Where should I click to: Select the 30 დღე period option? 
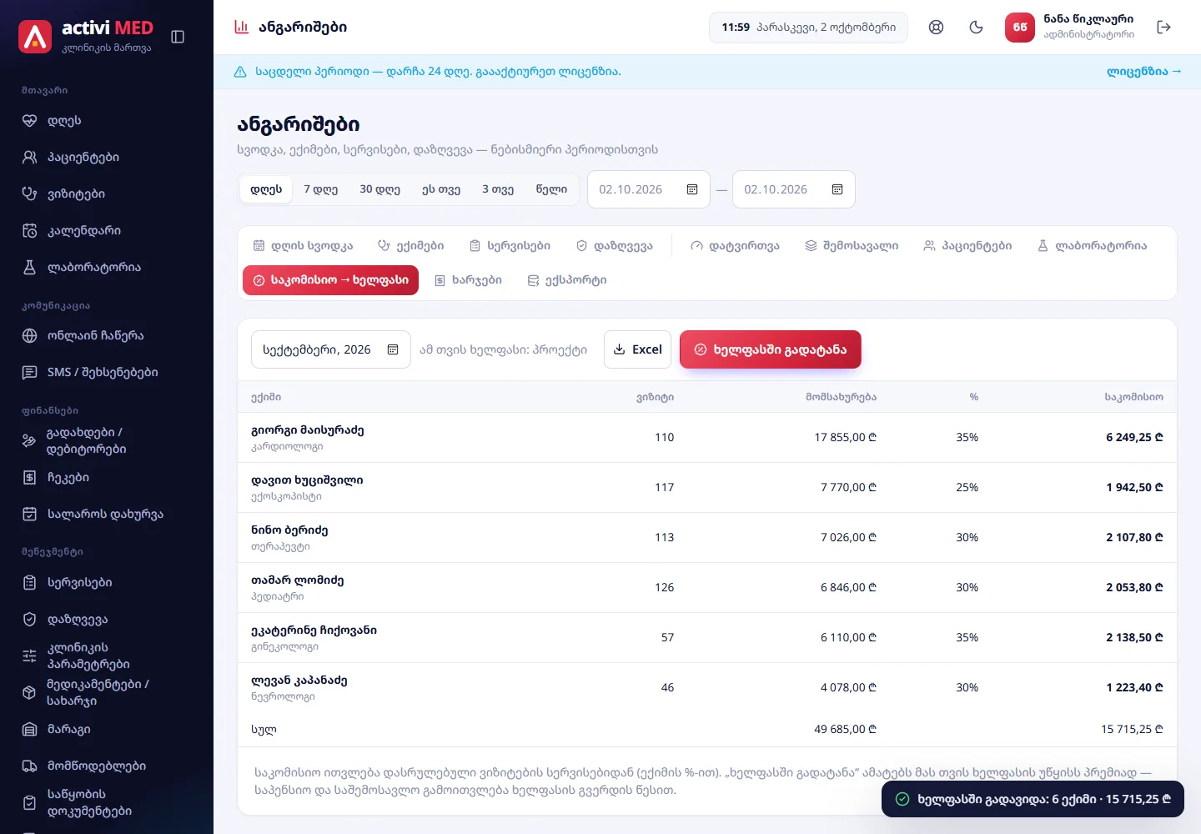point(379,189)
